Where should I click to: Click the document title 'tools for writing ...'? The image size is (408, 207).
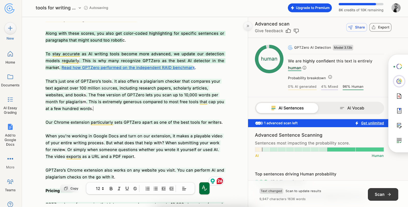click(56, 8)
